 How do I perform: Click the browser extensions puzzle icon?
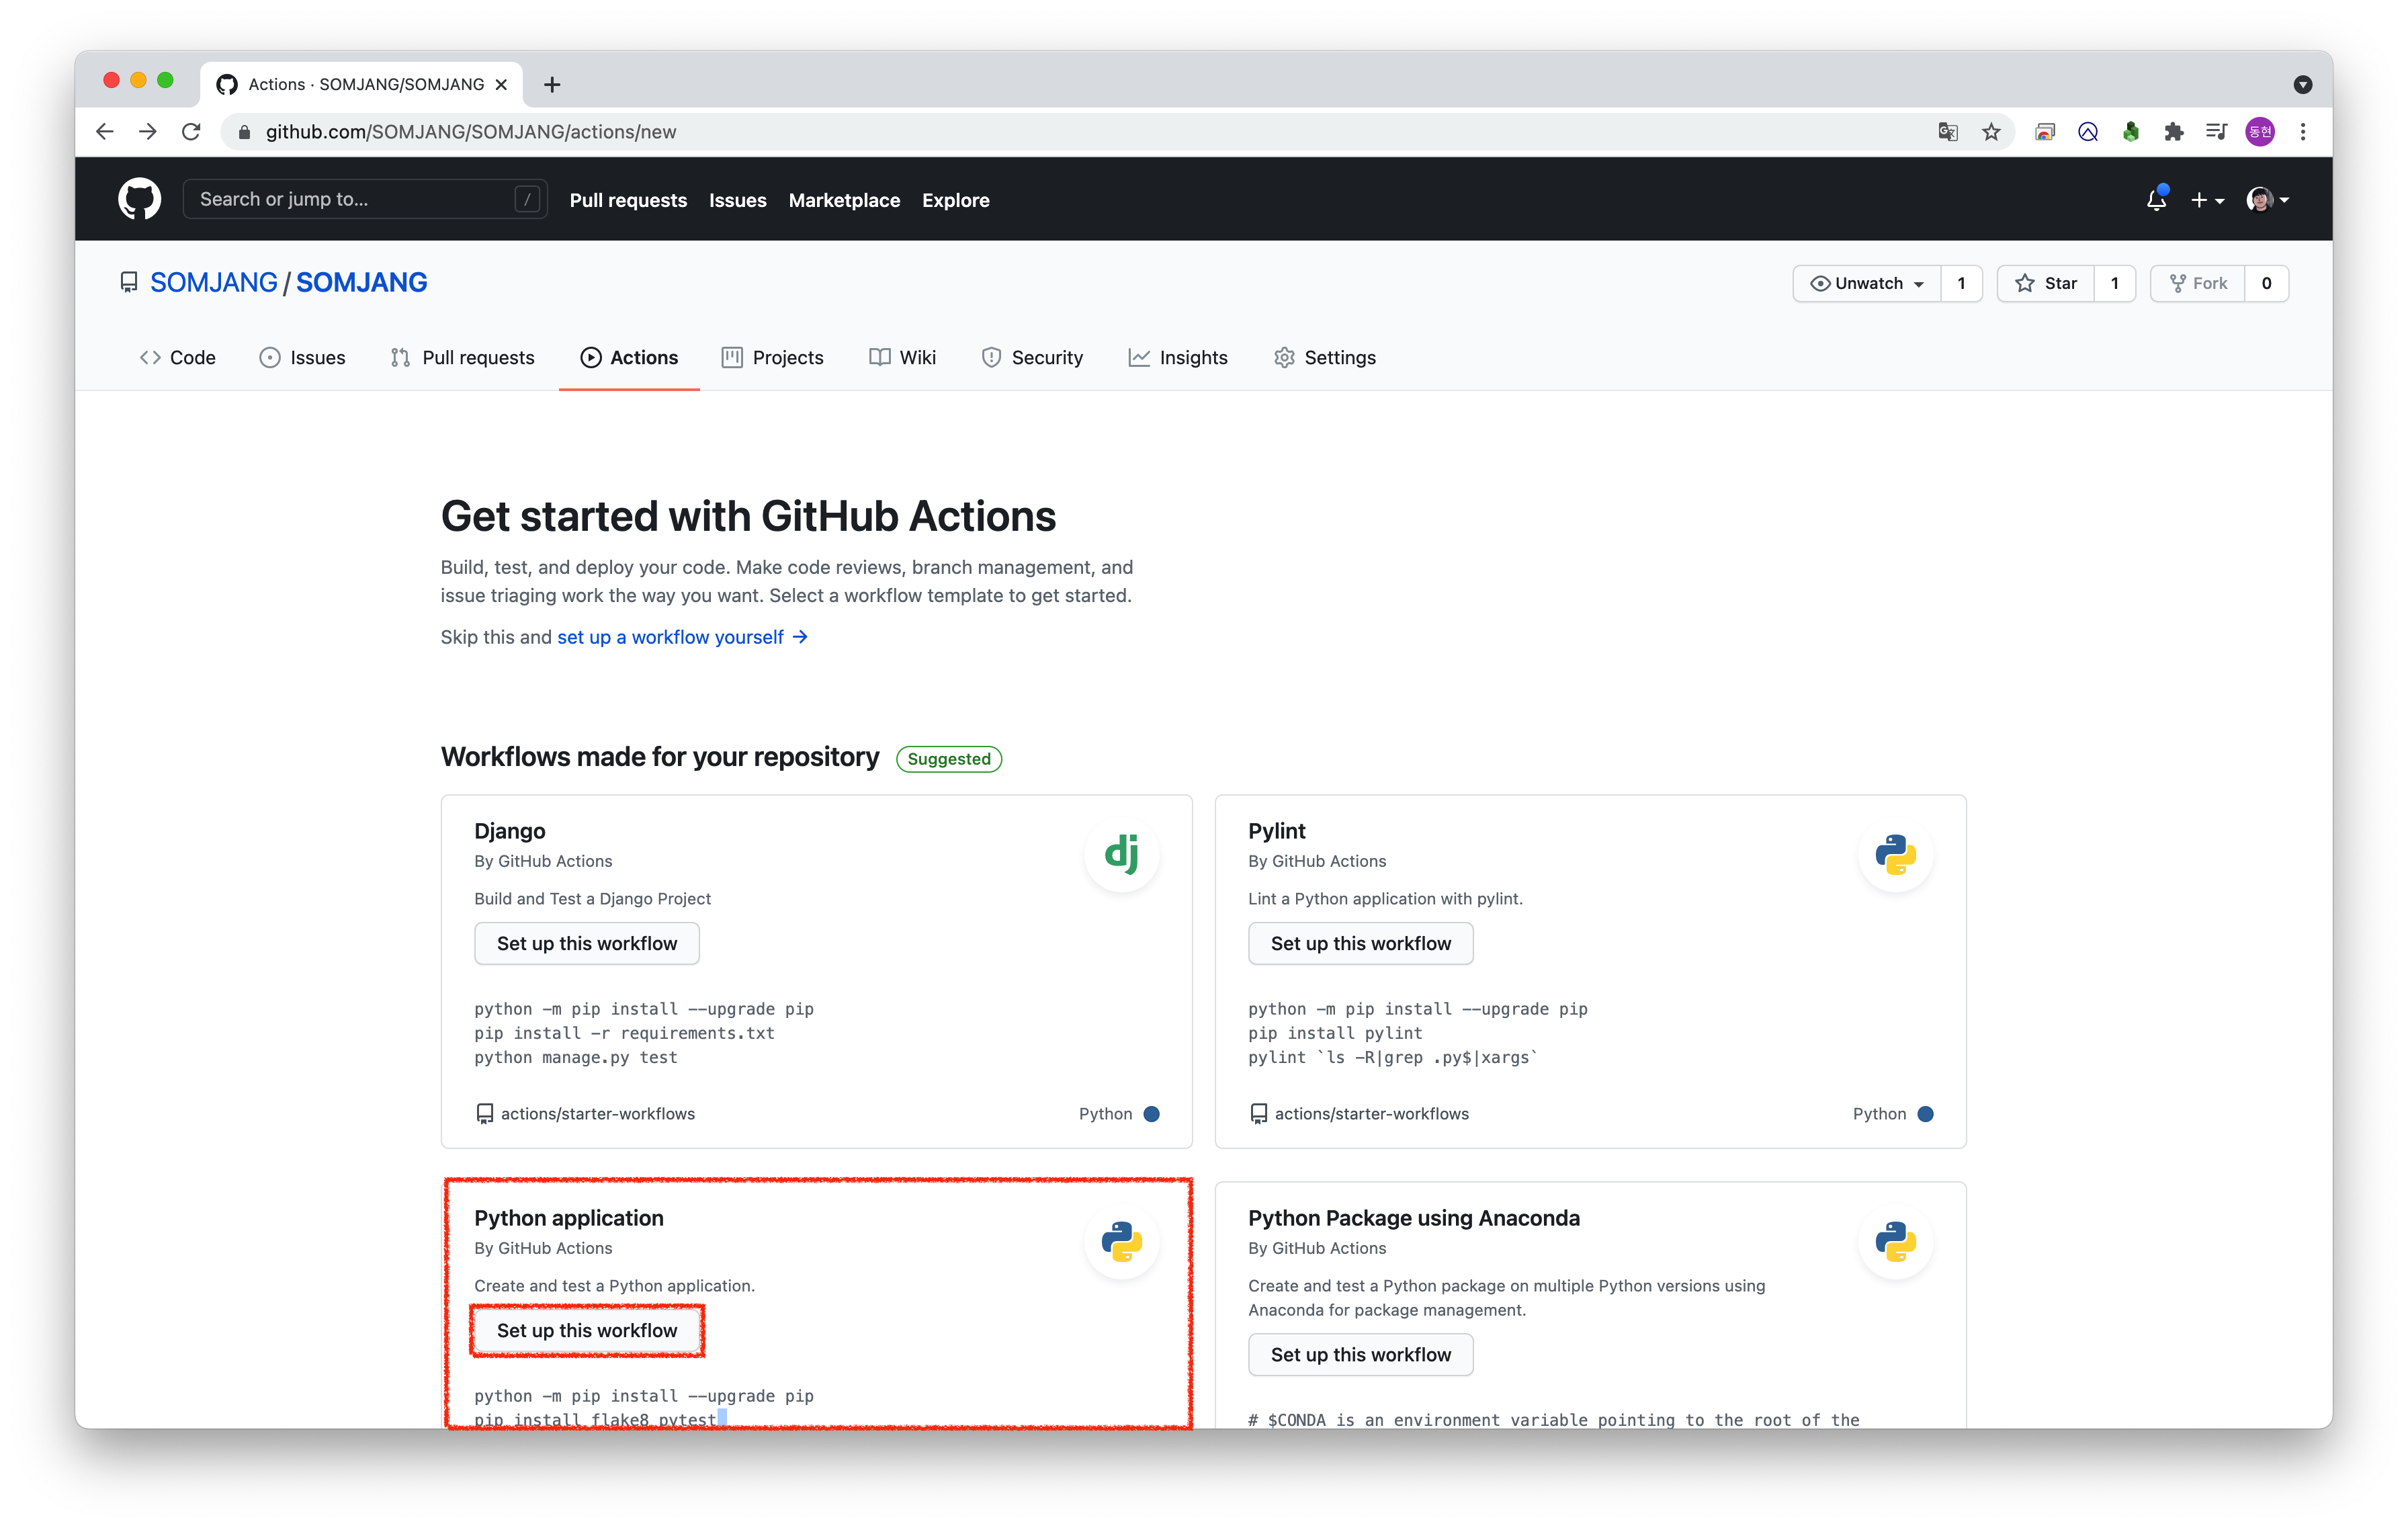point(2173,132)
